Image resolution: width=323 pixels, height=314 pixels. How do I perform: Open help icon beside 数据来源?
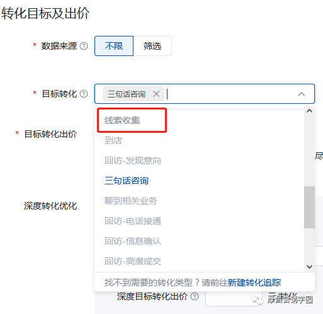click(84, 46)
